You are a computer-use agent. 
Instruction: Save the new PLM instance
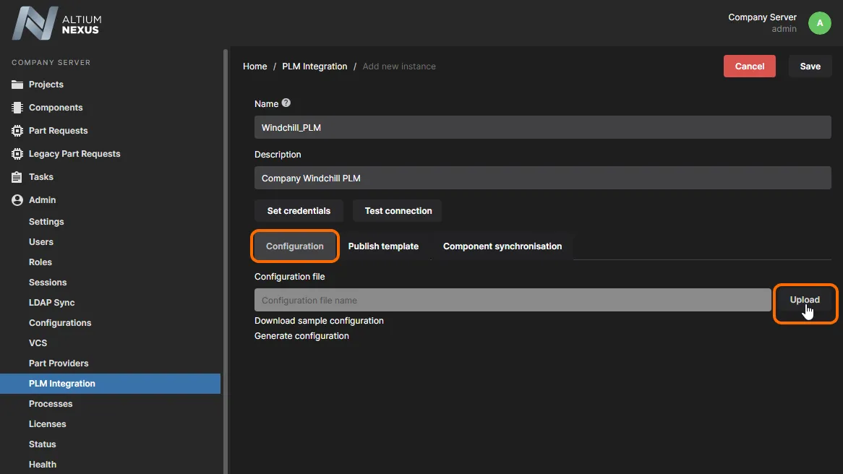click(x=810, y=66)
